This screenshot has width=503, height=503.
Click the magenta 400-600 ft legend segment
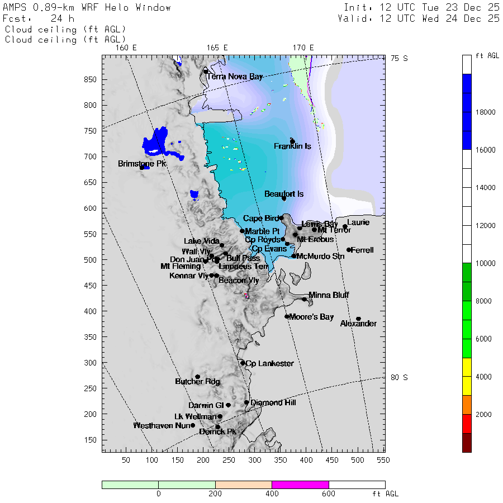pos(300,485)
